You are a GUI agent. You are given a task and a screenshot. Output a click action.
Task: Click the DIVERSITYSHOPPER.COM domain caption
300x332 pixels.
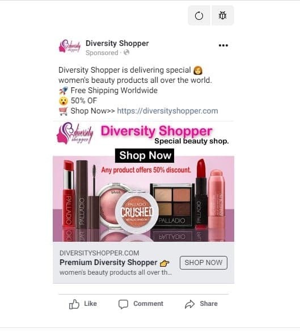point(99,253)
